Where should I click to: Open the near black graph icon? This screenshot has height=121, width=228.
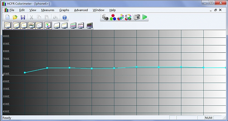click(57, 26)
